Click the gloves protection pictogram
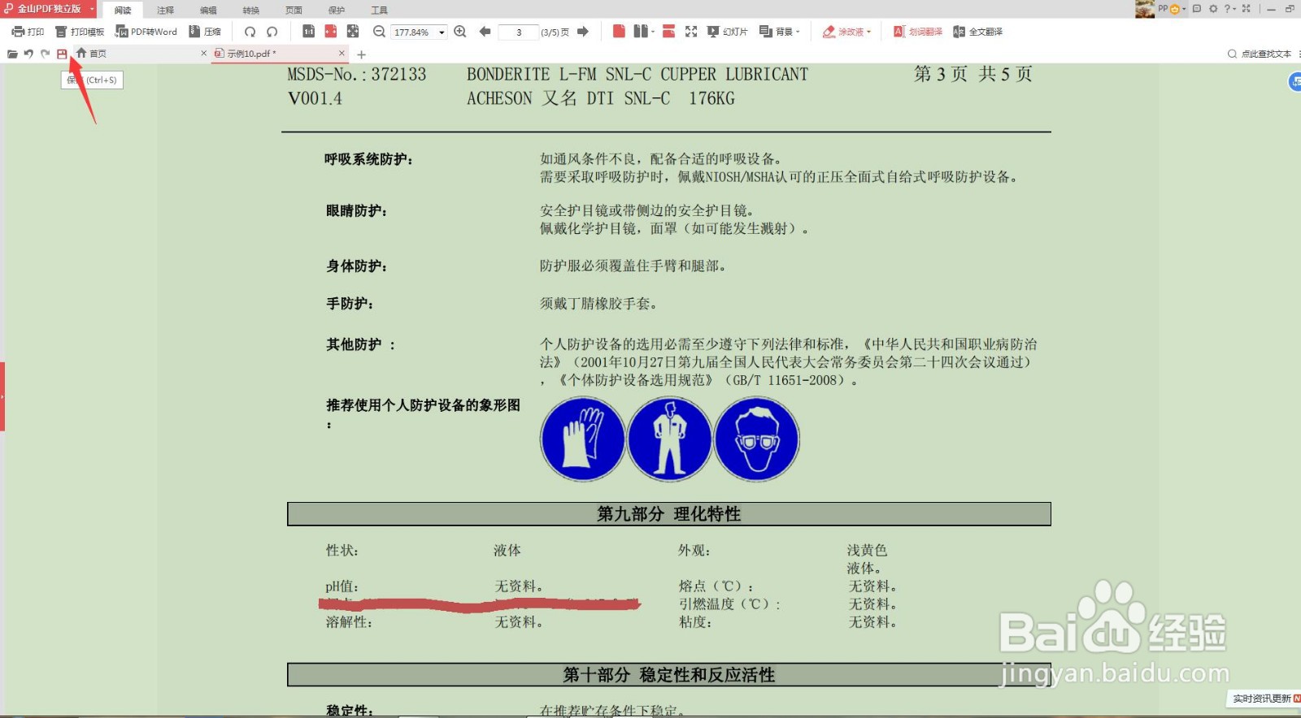This screenshot has height=718, width=1301. point(582,439)
